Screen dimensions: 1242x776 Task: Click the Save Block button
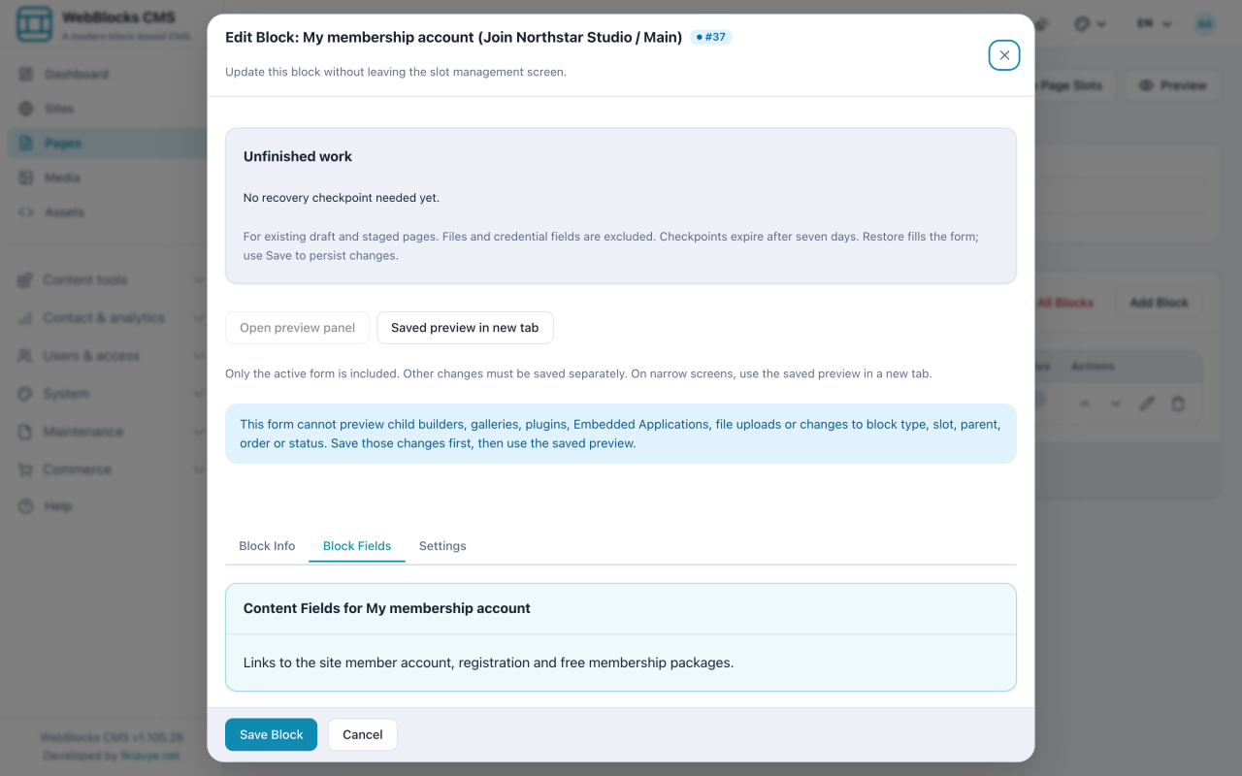(272, 734)
